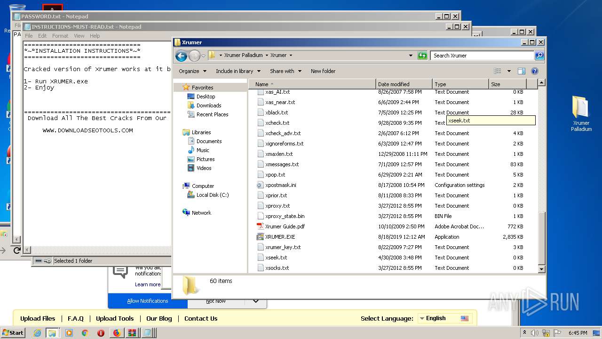This screenshot has height=339, width=602.
Task: Open view options dropdown arrow
Action: coord(509,71)
